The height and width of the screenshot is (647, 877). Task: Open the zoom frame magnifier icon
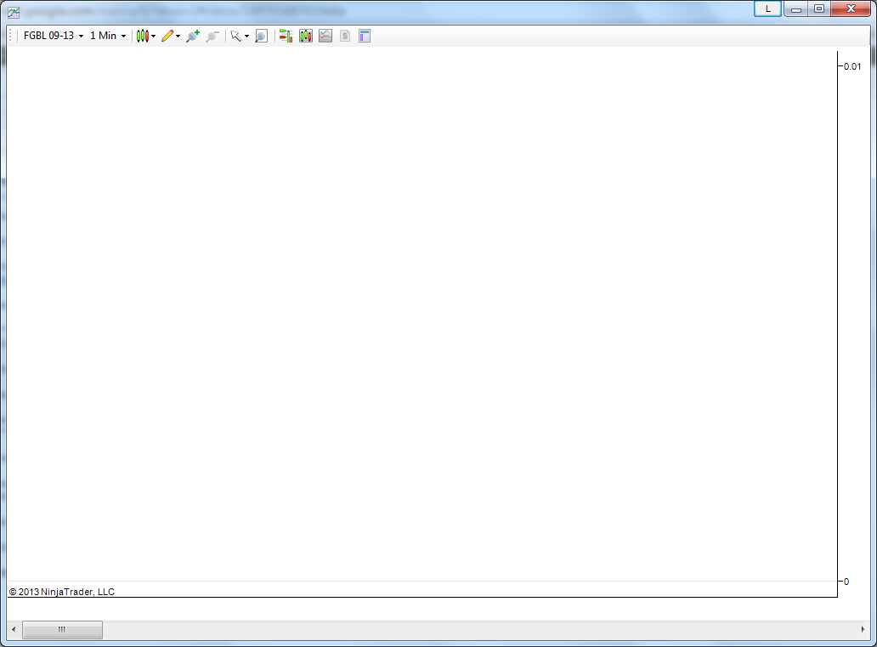click(261, 36)
